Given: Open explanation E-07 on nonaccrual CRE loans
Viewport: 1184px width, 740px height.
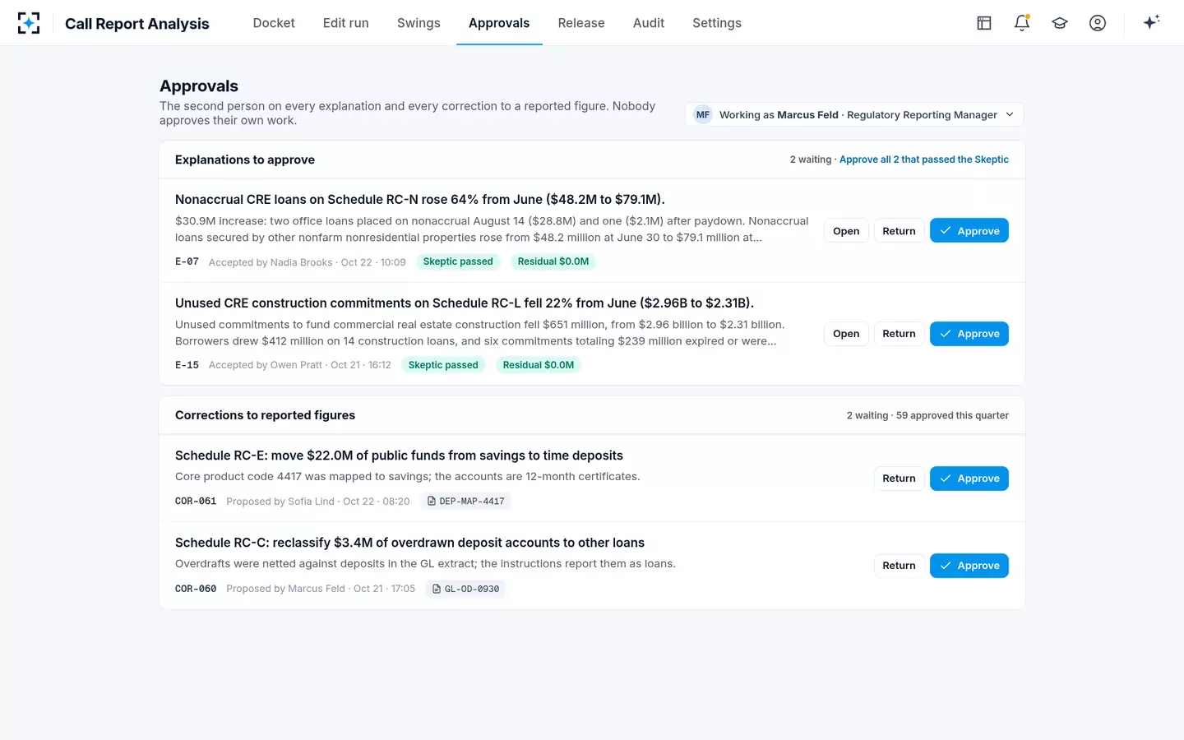Looking at the screenshot, I should [x=846, y=231].
